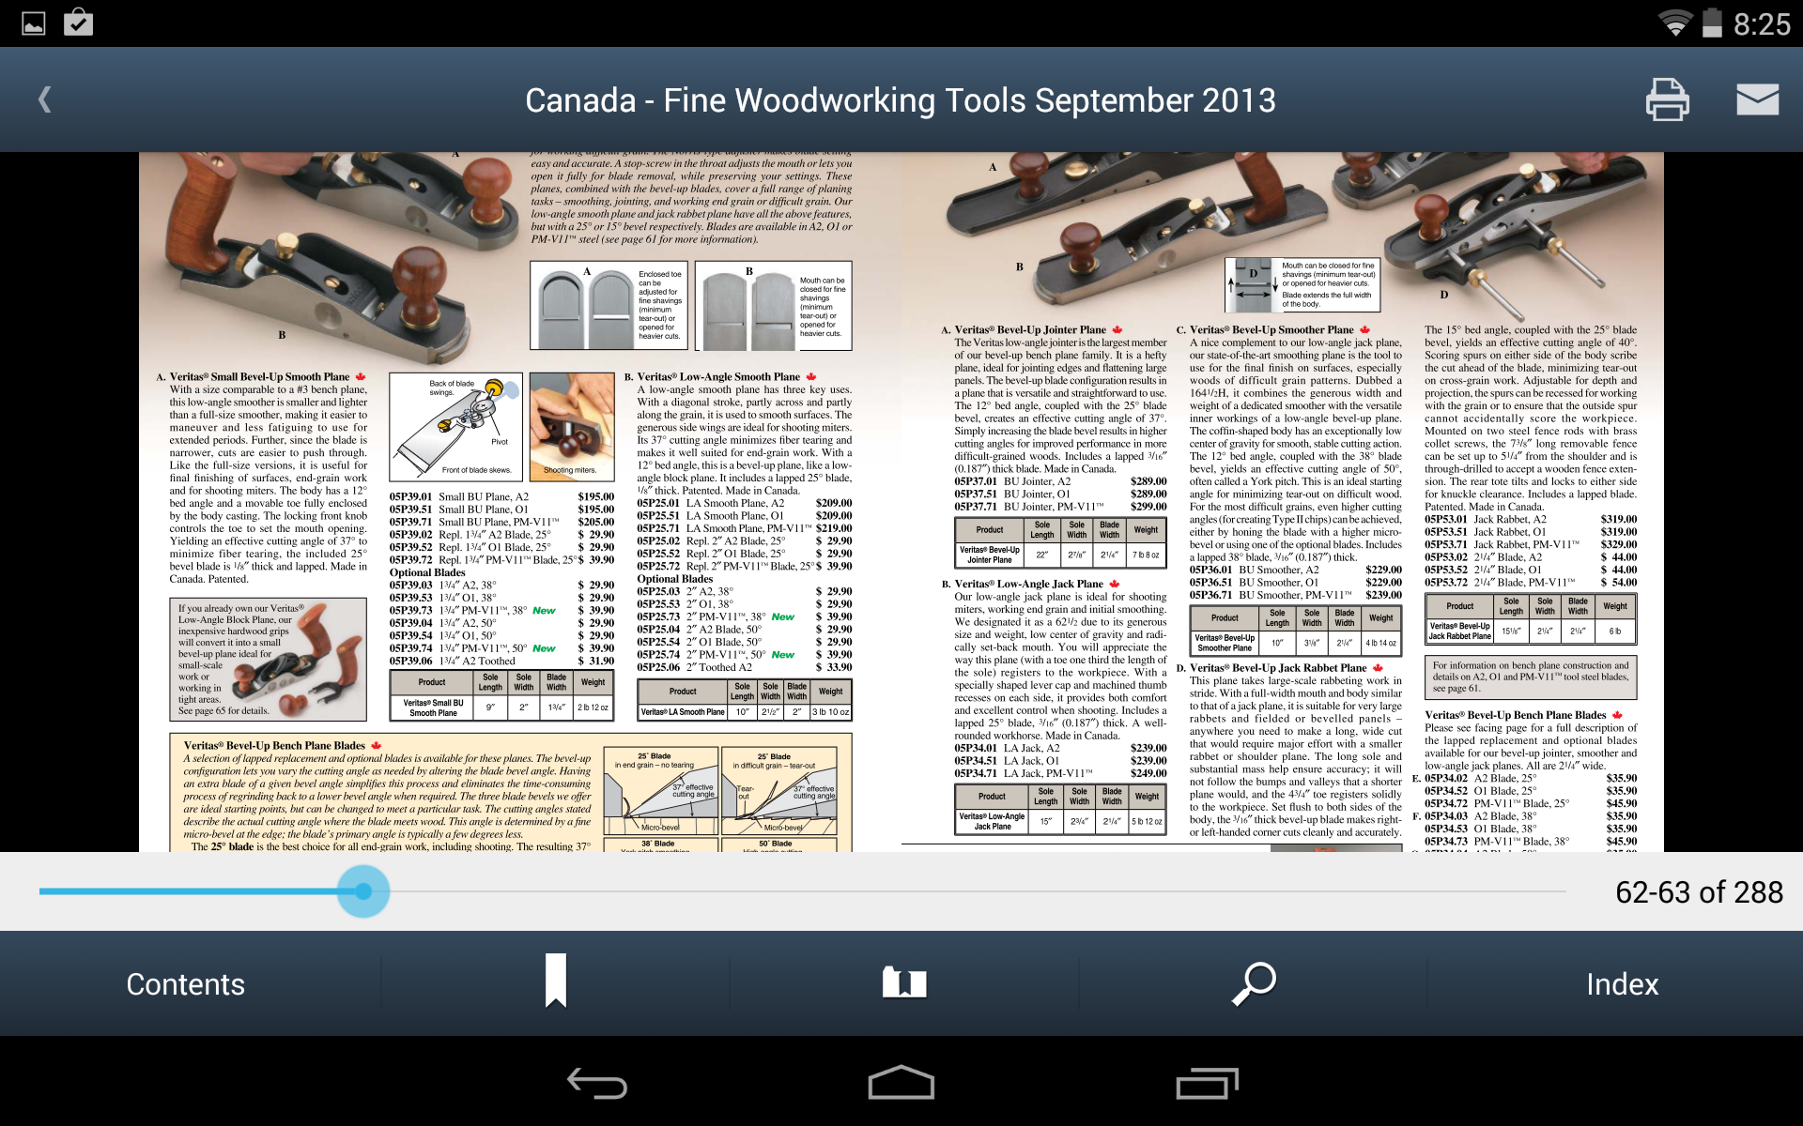Open the shopping bag notification icon
1803x1126 pixels.
79,23
